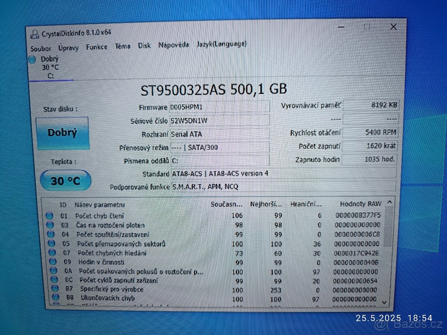
Task: Open the Úpravy menu
Action: point(68,48)
